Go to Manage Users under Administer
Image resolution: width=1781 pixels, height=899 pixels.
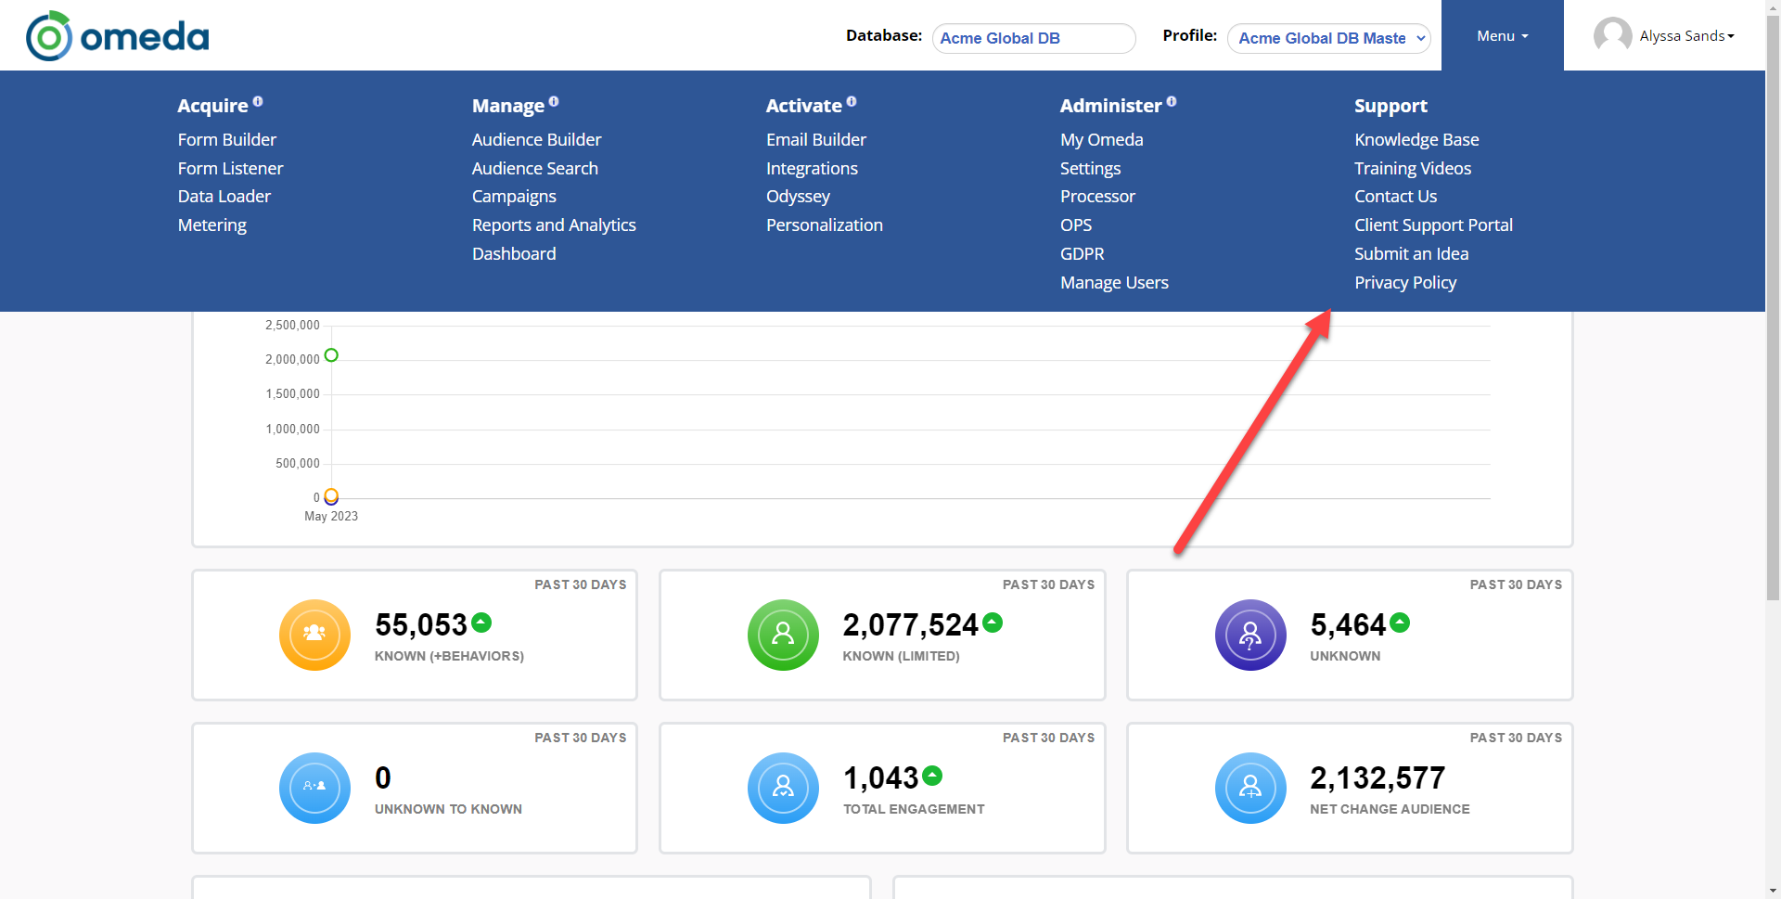tap(1113, 283)
